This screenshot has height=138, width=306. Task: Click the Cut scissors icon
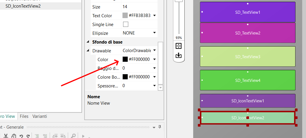pyautogui.click(x=6, y=136)
